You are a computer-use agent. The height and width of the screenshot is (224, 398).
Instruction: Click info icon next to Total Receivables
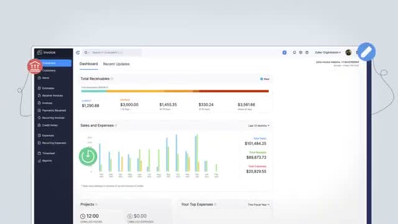pos(112,79)
